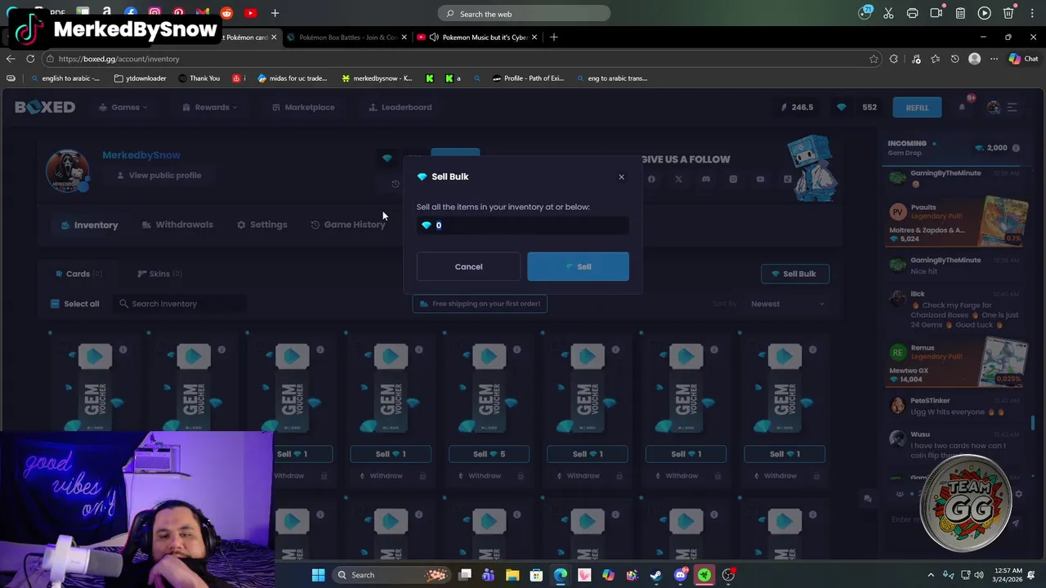This screenshot has width=1046, height=588.
Task: Click the info icon next to Gem Drop 2,000
Action: (x=1016, y=148)
